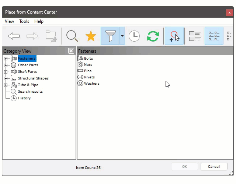This screenshot has height=184, width=236.
Task: Open the Help menu
Action: point(39,21)
